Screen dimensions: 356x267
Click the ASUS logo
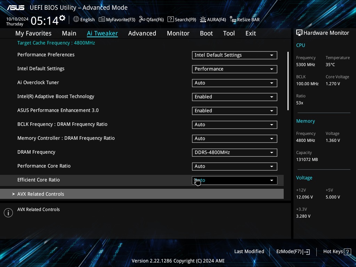16,8
